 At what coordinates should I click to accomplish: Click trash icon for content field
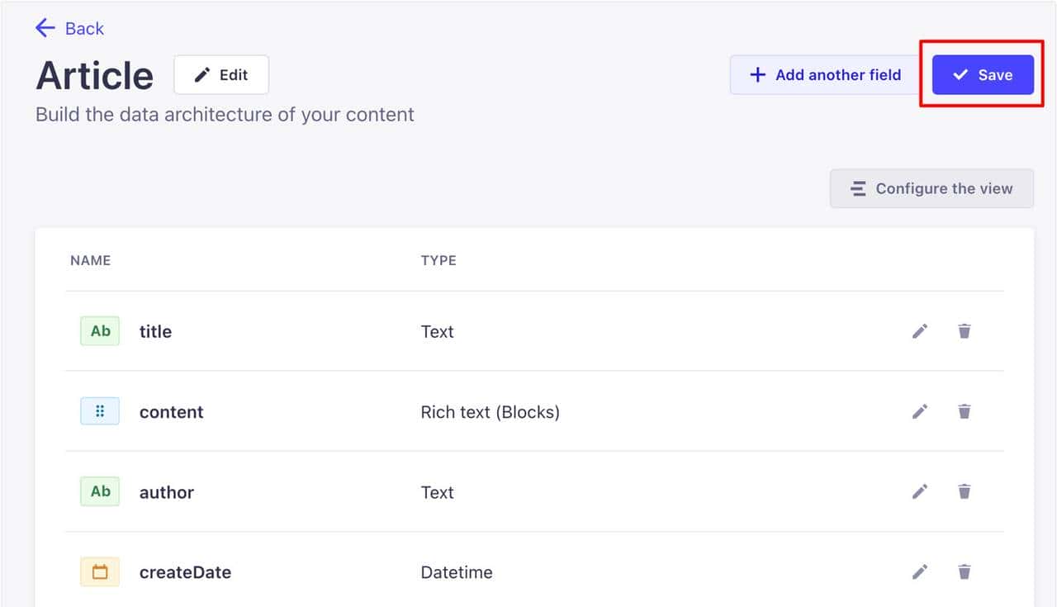(x=964, y=411)
